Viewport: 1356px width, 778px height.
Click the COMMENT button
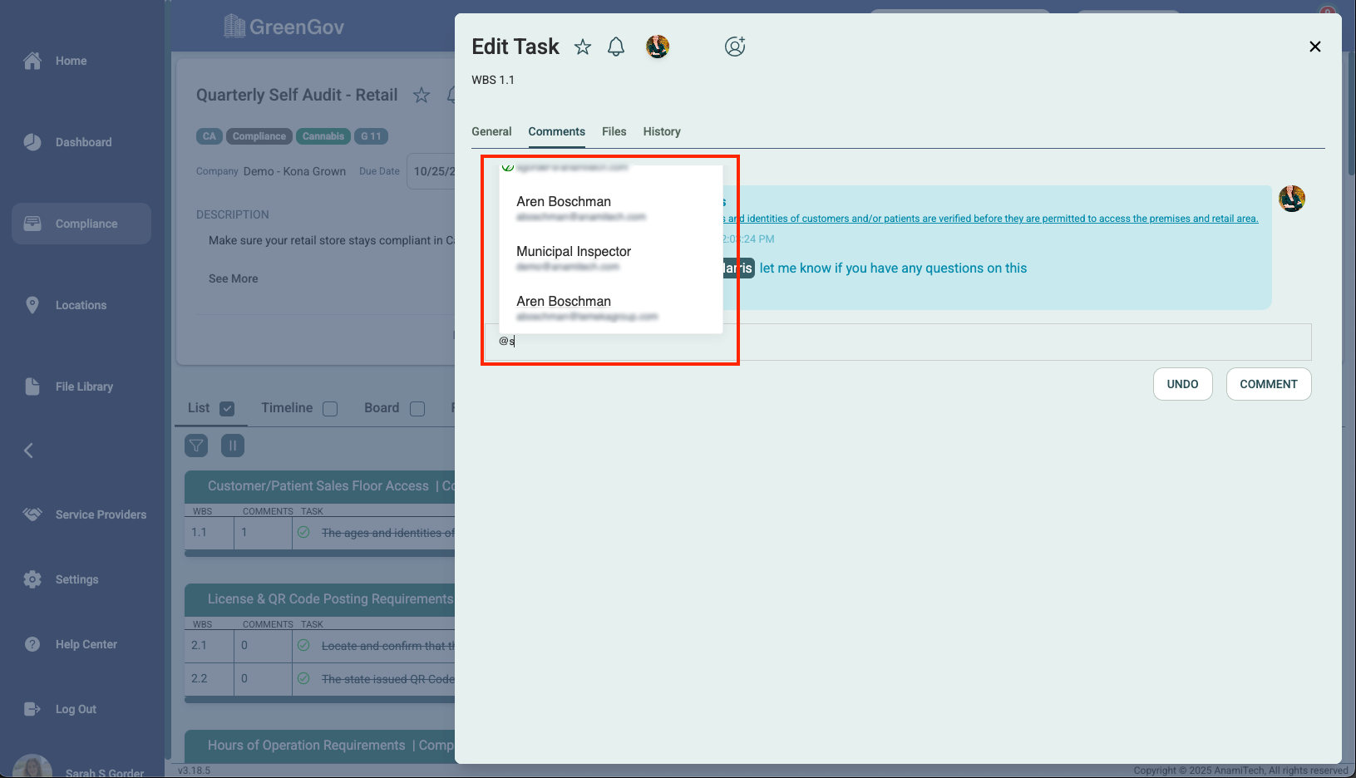1268,384
